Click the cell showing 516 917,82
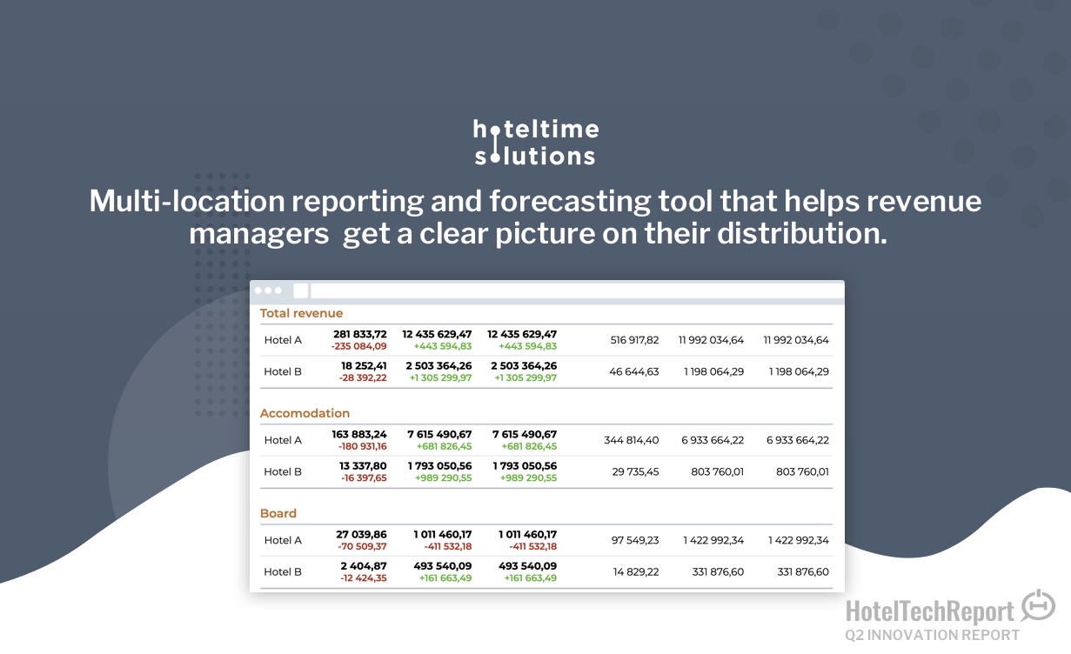 pyautogui.click(x=635, y=340)
